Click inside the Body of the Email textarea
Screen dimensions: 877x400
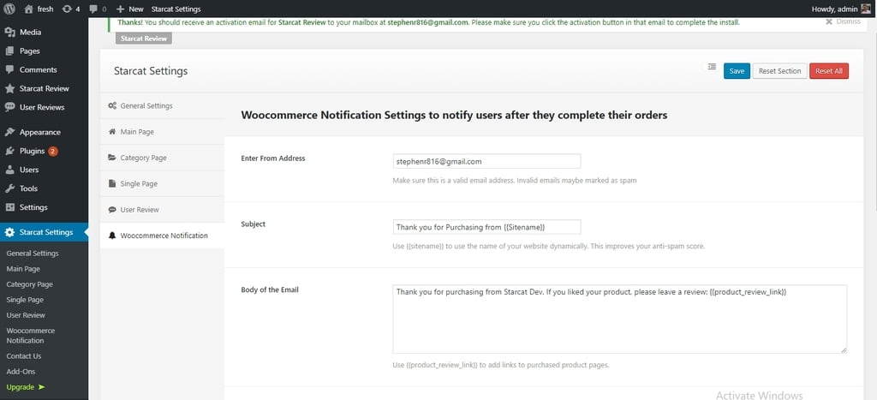[619, 319]
